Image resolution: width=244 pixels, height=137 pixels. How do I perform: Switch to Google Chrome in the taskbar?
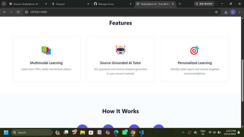pos(133,132)
